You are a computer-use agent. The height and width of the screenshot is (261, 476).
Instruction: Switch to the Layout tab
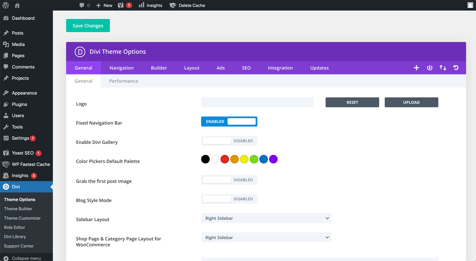192,68
